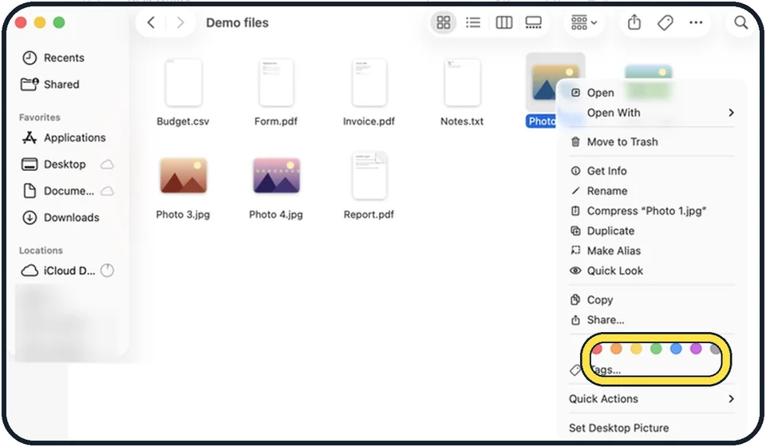Click the Share toolbar icon
766x447 pixels.
[634, 22]
